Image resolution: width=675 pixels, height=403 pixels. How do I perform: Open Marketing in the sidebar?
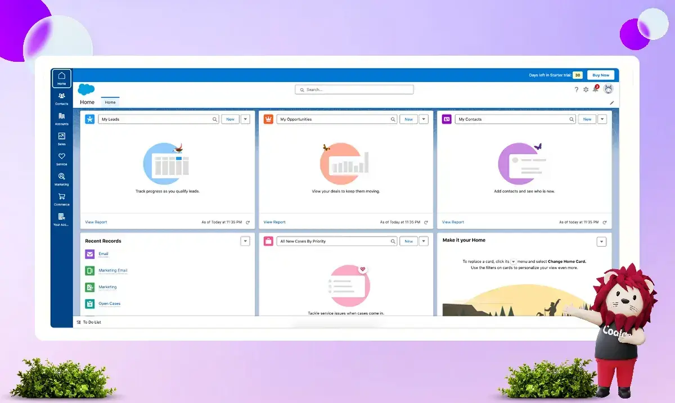(x=61, y=179)
